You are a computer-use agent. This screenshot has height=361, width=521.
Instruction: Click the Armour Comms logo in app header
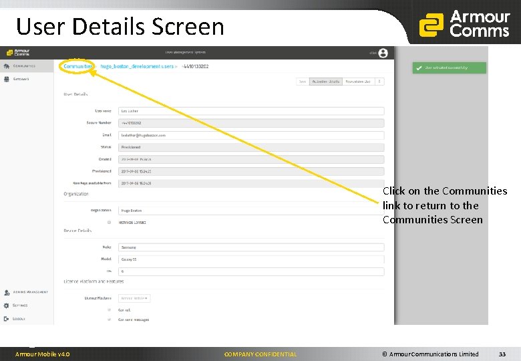point(18,53)
